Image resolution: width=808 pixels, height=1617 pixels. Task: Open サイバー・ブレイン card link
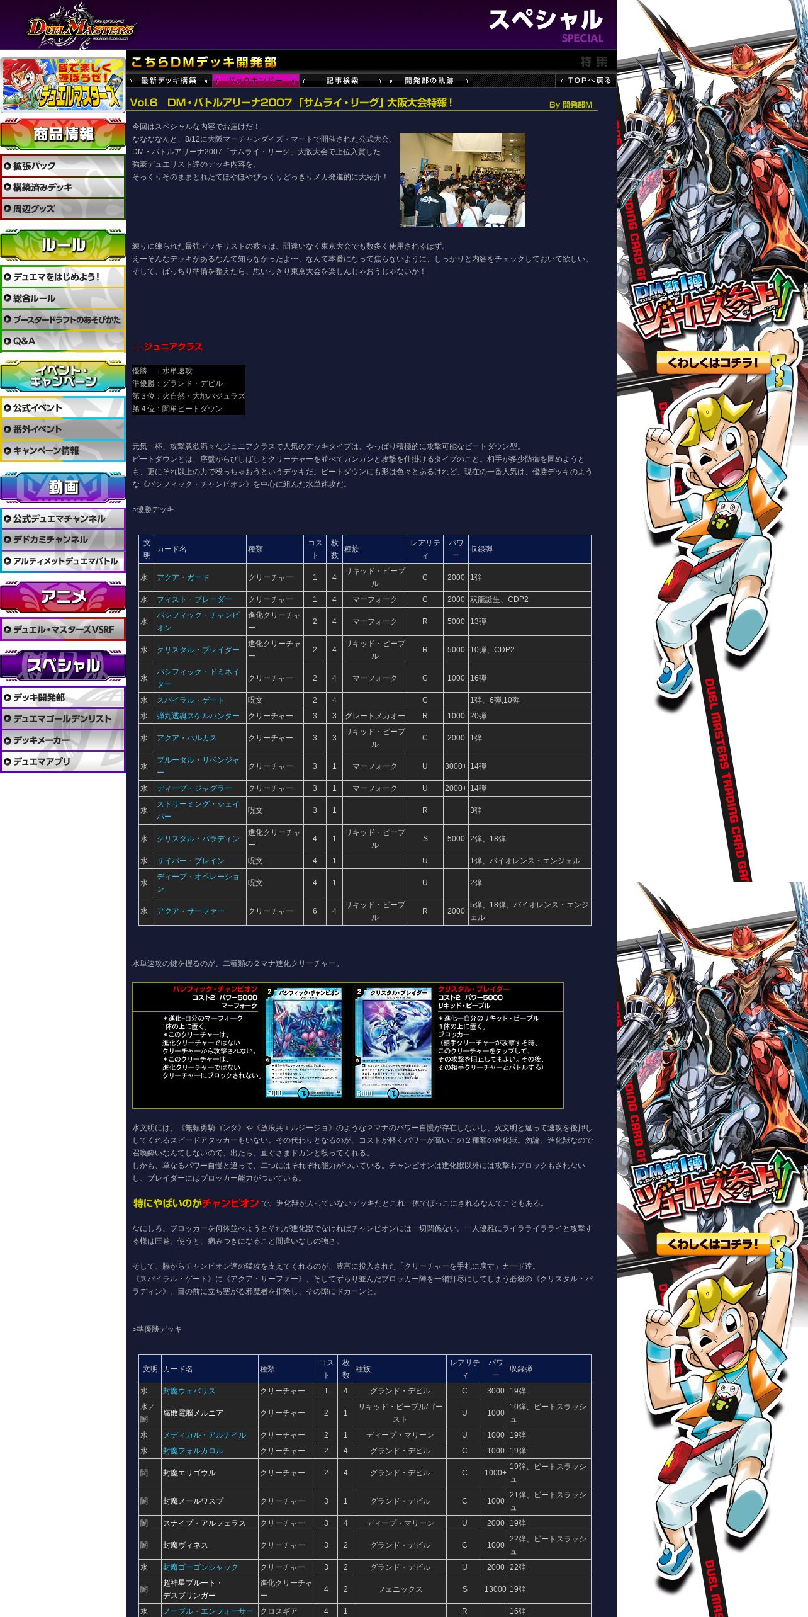[x=191, y=861]
